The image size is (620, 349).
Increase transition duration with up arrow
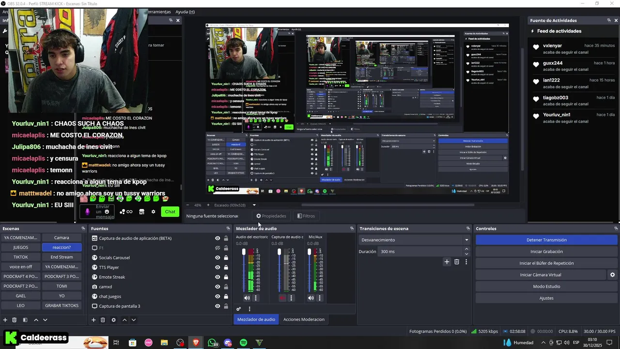[466, 249]
